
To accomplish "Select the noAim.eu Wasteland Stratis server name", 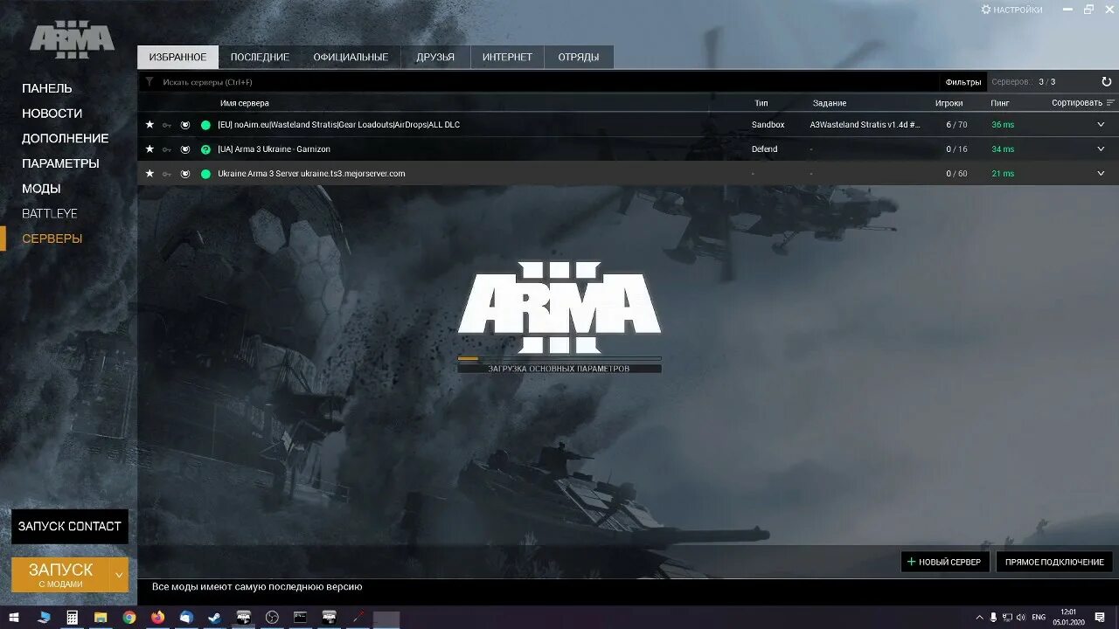I will coord(338,125).
